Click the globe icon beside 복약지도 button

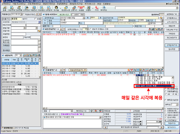coord(91,111)
